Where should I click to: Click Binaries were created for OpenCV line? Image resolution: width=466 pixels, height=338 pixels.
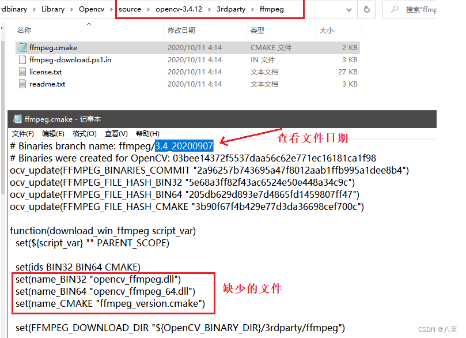[193, 158]
